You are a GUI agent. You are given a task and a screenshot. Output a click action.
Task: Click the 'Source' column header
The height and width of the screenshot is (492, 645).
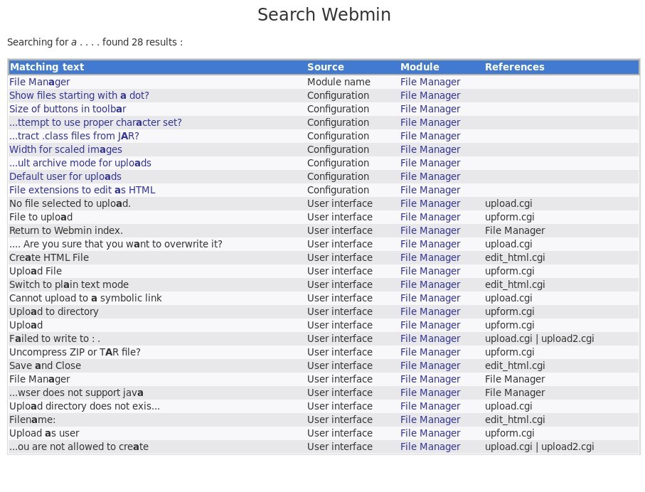pos(326,67)
